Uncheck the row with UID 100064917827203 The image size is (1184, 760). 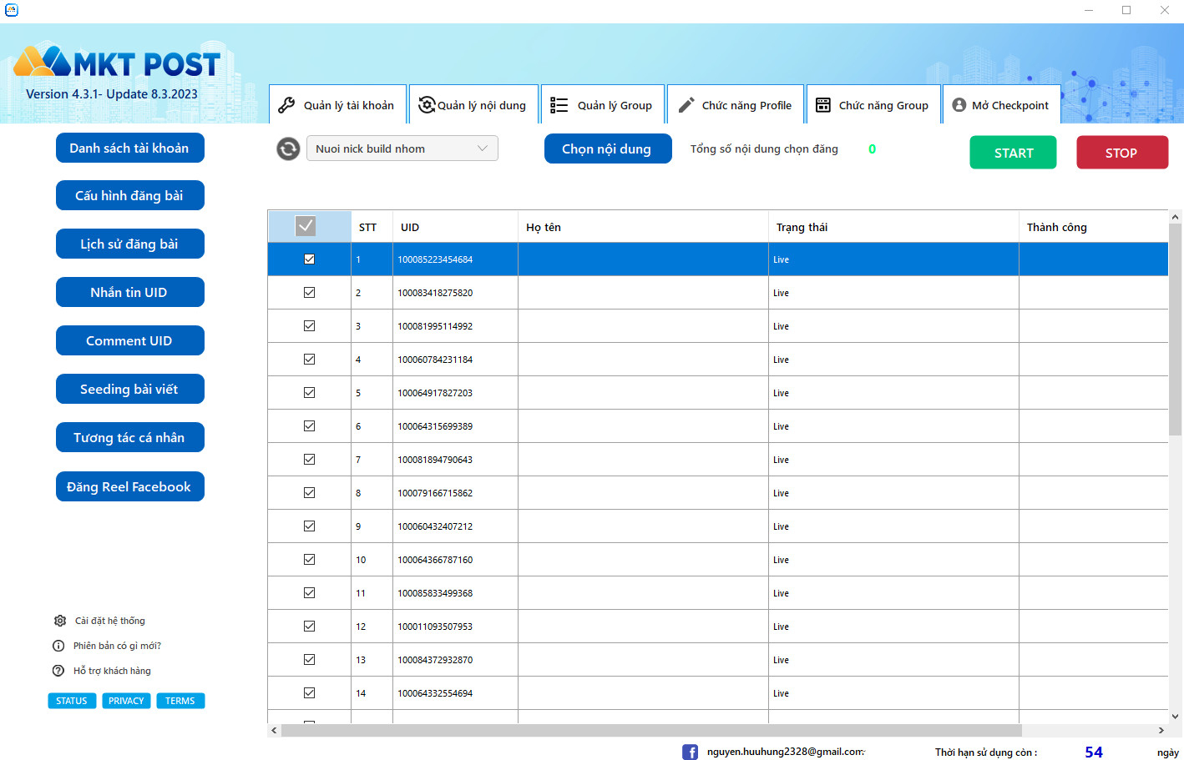pos(309,393)
